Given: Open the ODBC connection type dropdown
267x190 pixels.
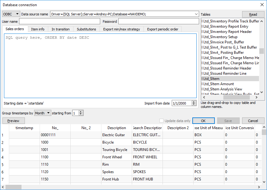Looking at the screenshot, I should [11, 14].
